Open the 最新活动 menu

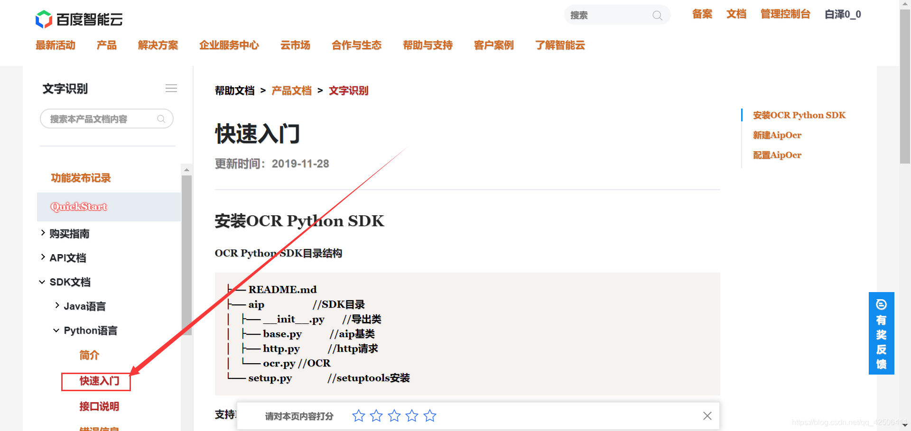coord(56,45)
